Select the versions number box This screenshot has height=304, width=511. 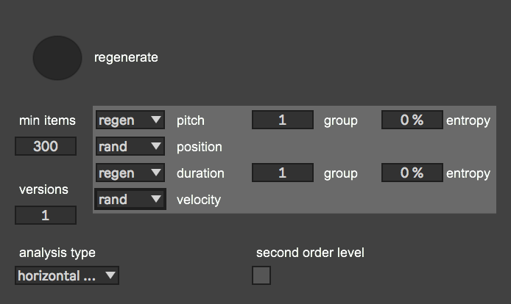coord(46,215)
